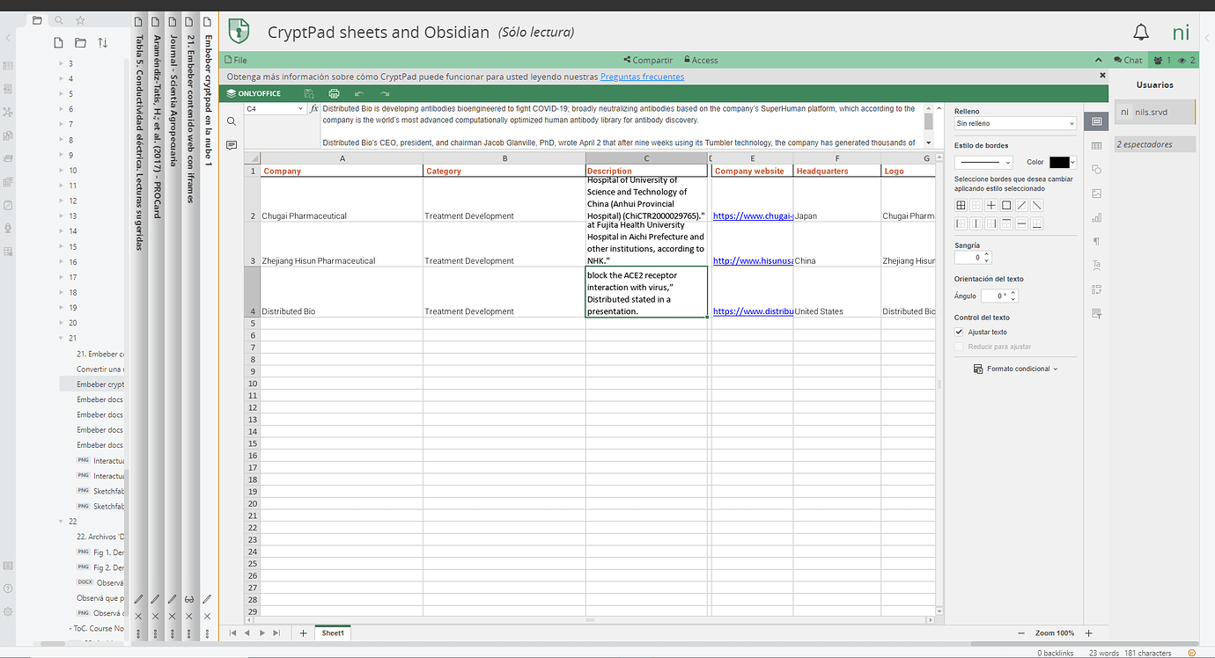
Task: Open the Chat panel button
Action: (1128, 60)
